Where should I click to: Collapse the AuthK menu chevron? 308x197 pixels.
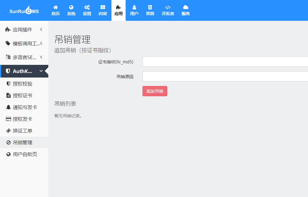41,71
